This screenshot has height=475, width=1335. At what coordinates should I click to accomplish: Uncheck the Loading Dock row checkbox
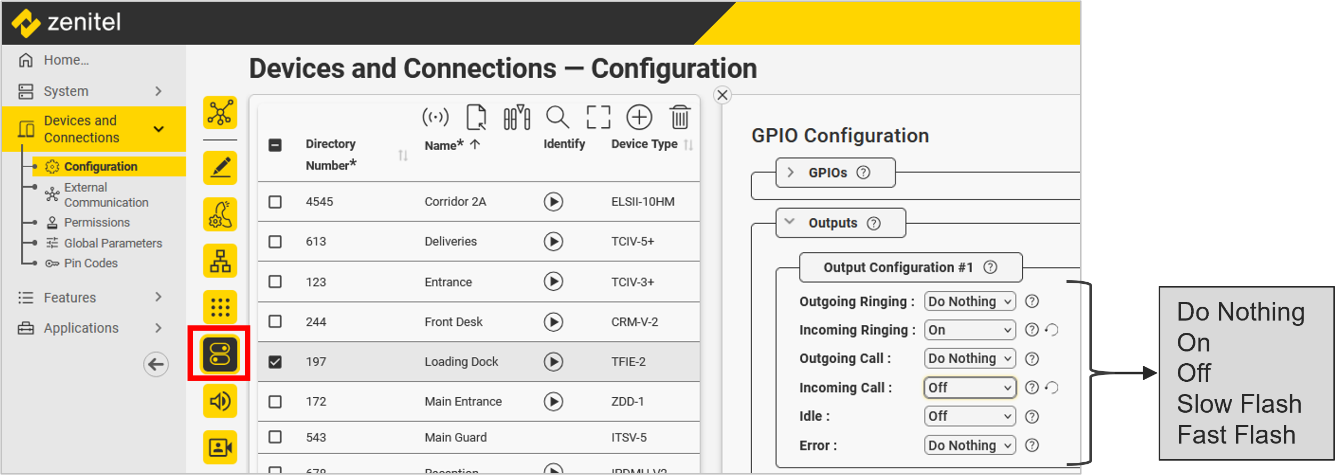pos(275,362)
